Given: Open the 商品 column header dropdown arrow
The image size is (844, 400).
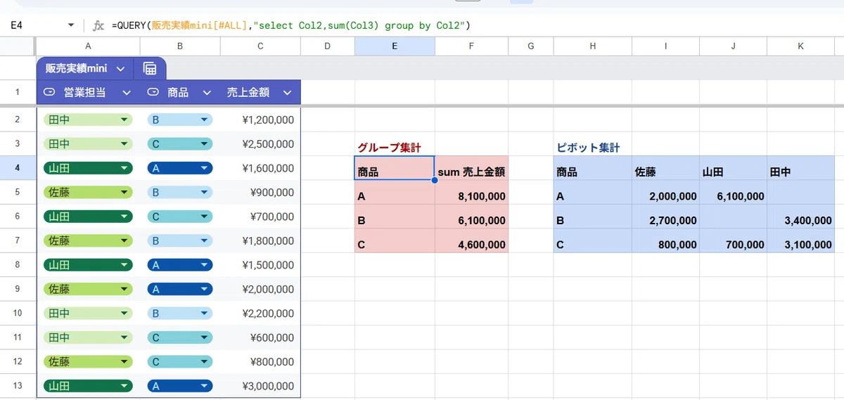Looking at the screenshot, I should coord(207,93).
